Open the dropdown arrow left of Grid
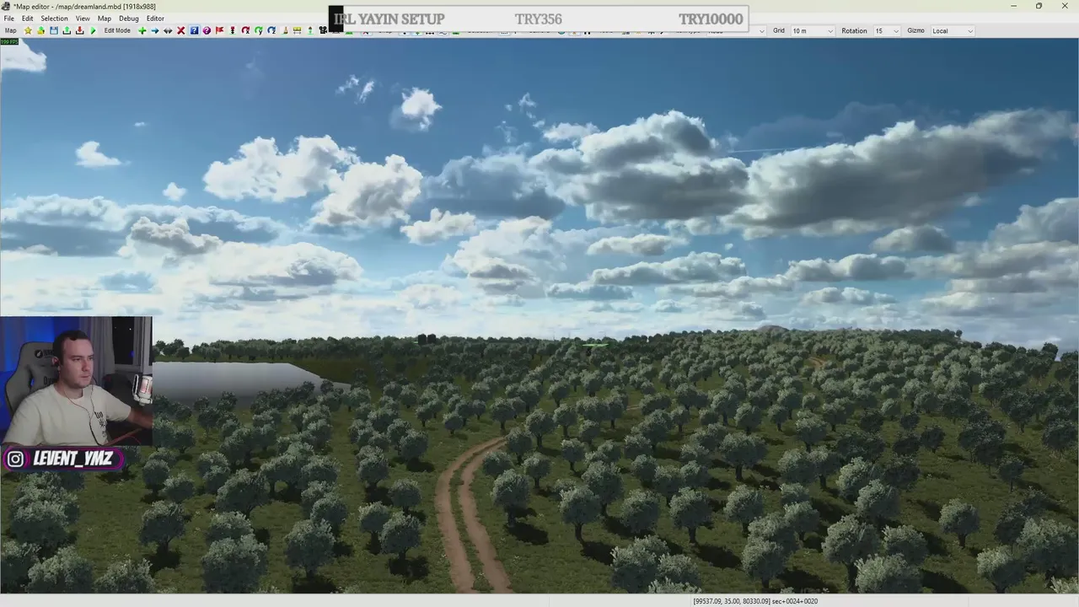 point(762,31)
